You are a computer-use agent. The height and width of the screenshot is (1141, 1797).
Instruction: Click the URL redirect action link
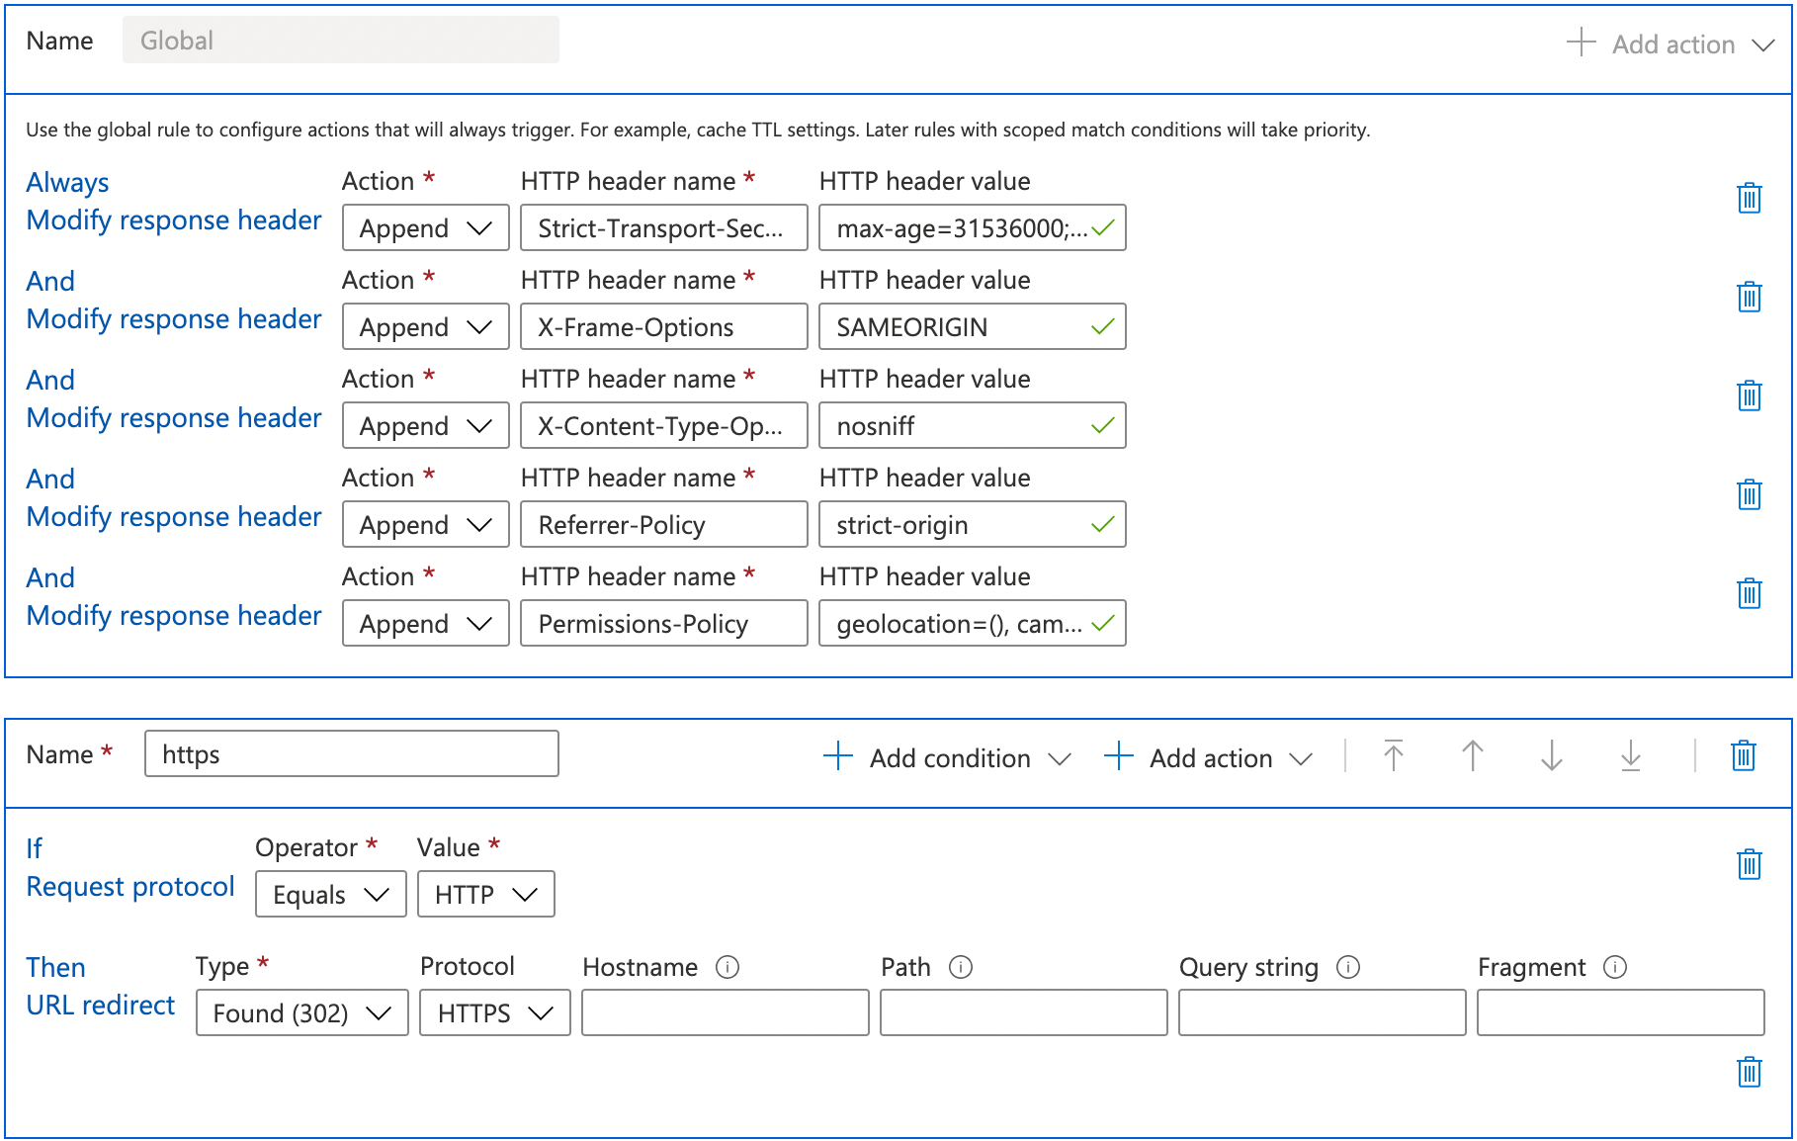click(99, 1005)
